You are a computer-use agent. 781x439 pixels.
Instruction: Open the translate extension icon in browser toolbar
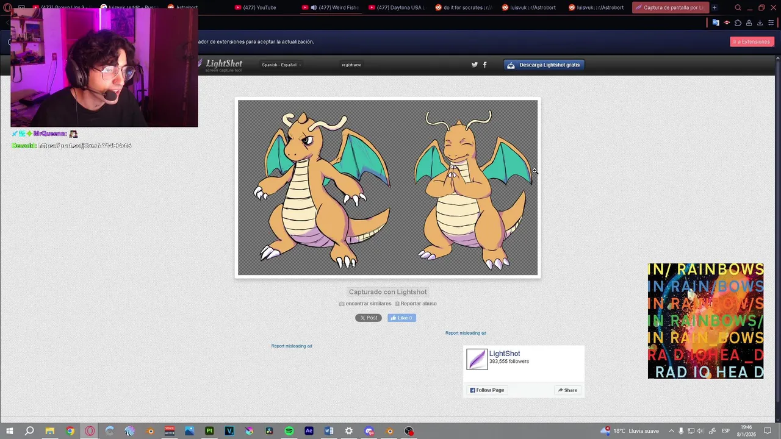[716, 23]
